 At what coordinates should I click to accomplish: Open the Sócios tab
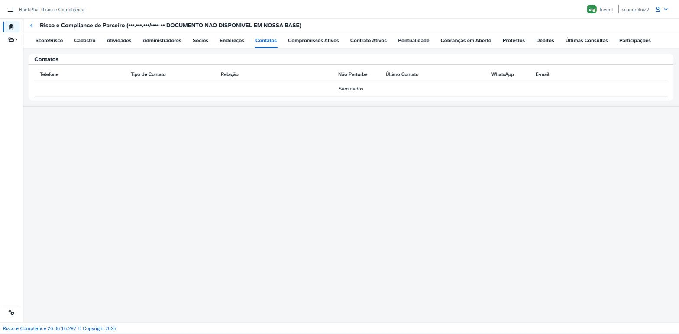200,40
